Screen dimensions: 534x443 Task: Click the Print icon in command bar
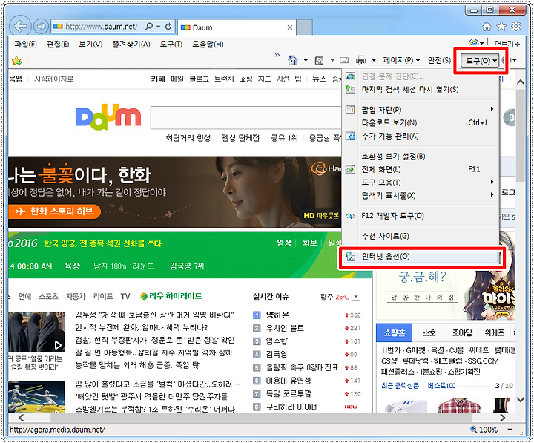pos(360,60)
